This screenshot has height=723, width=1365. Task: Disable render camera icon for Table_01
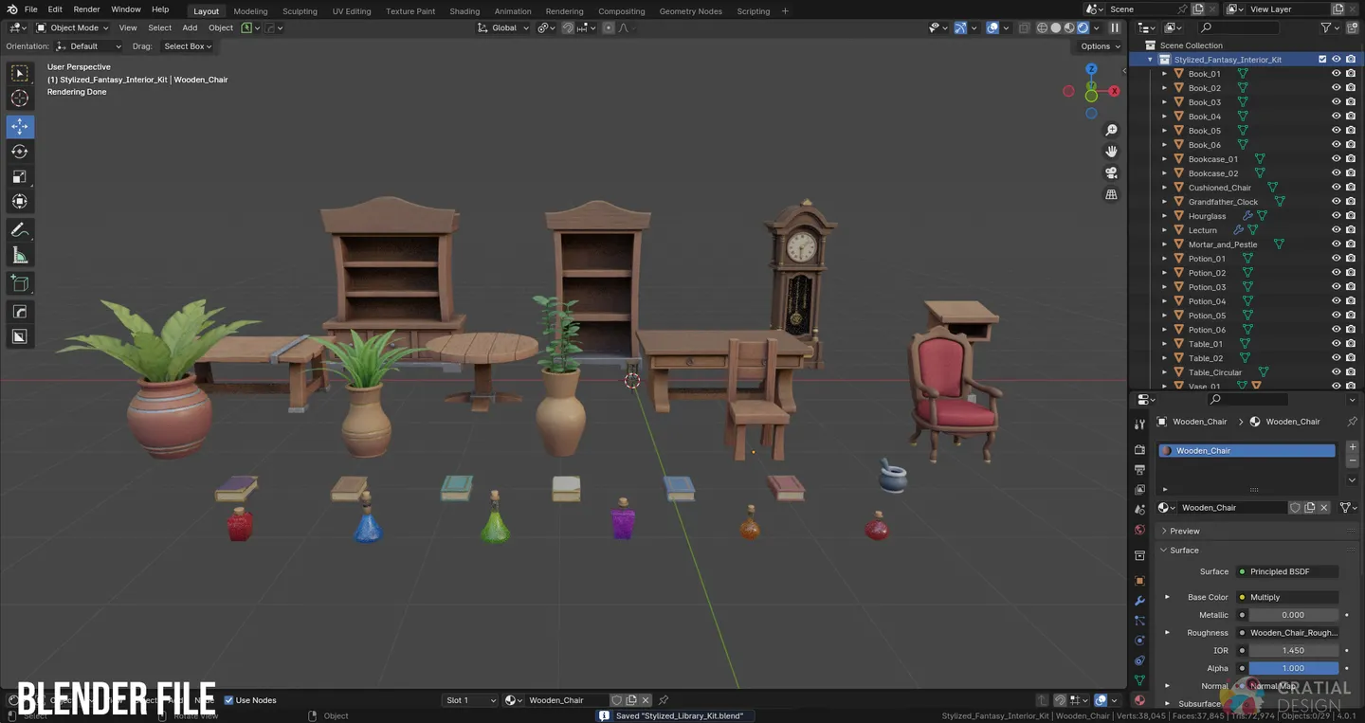(x=1351, y=344)
